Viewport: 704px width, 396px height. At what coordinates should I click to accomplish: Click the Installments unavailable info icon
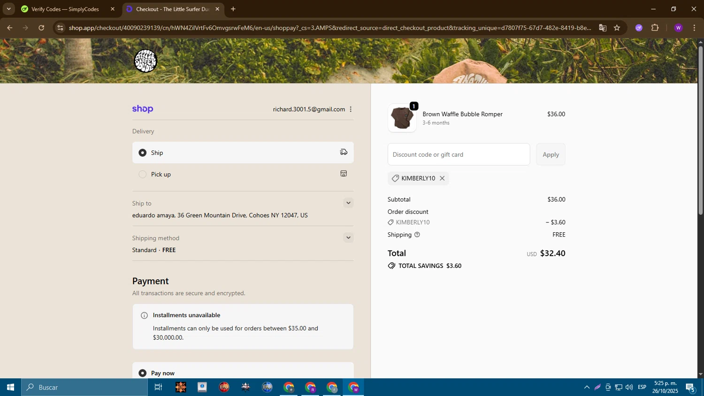[145, 315]
